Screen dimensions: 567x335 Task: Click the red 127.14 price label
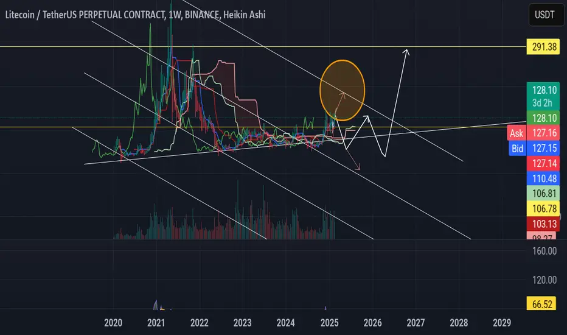543,163
